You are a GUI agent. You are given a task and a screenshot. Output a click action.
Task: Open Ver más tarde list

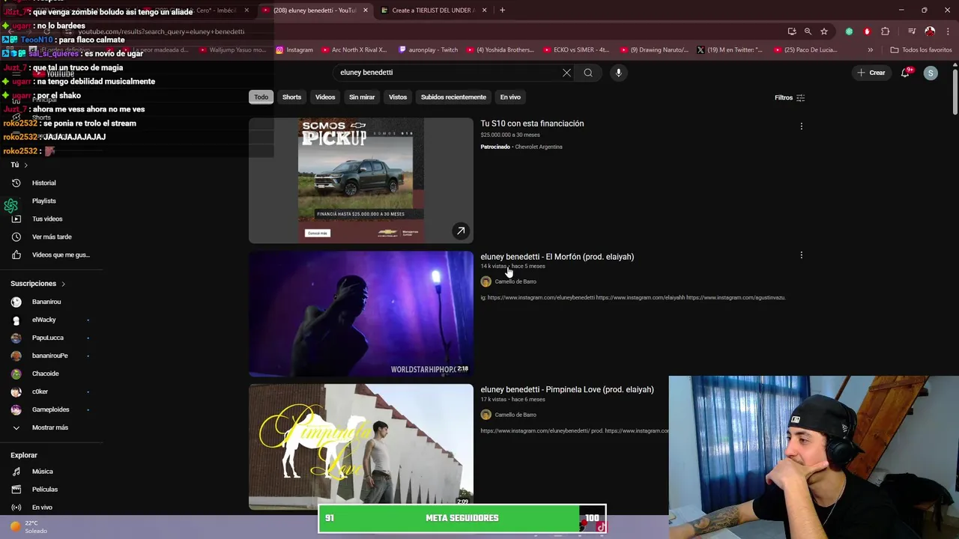click(52, 237)
